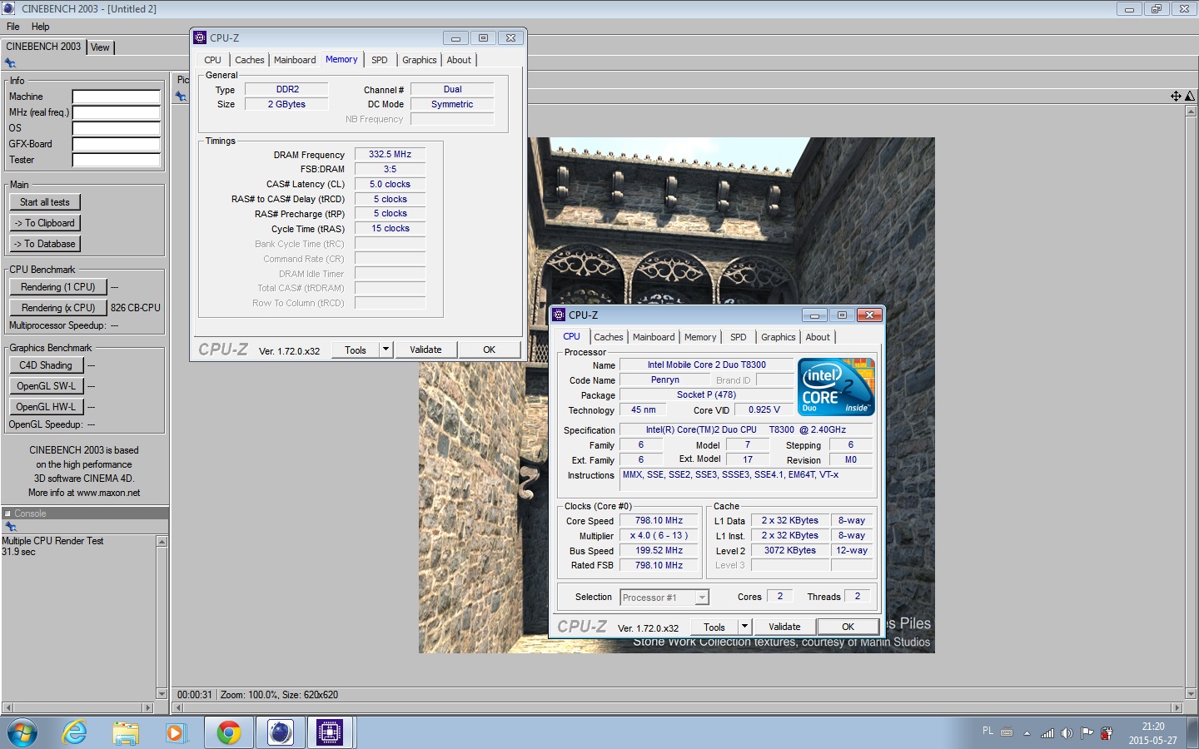Click the GFX-Board input field
The height and width of the screenshot is (749, 1199).
tap(117, 144)
